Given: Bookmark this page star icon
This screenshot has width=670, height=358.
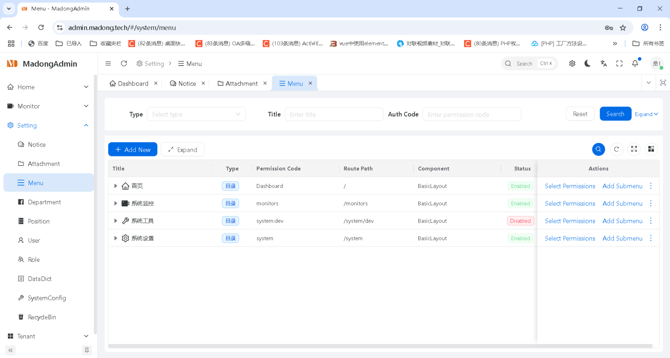Looking at the screenshot, I should (623, 28).
